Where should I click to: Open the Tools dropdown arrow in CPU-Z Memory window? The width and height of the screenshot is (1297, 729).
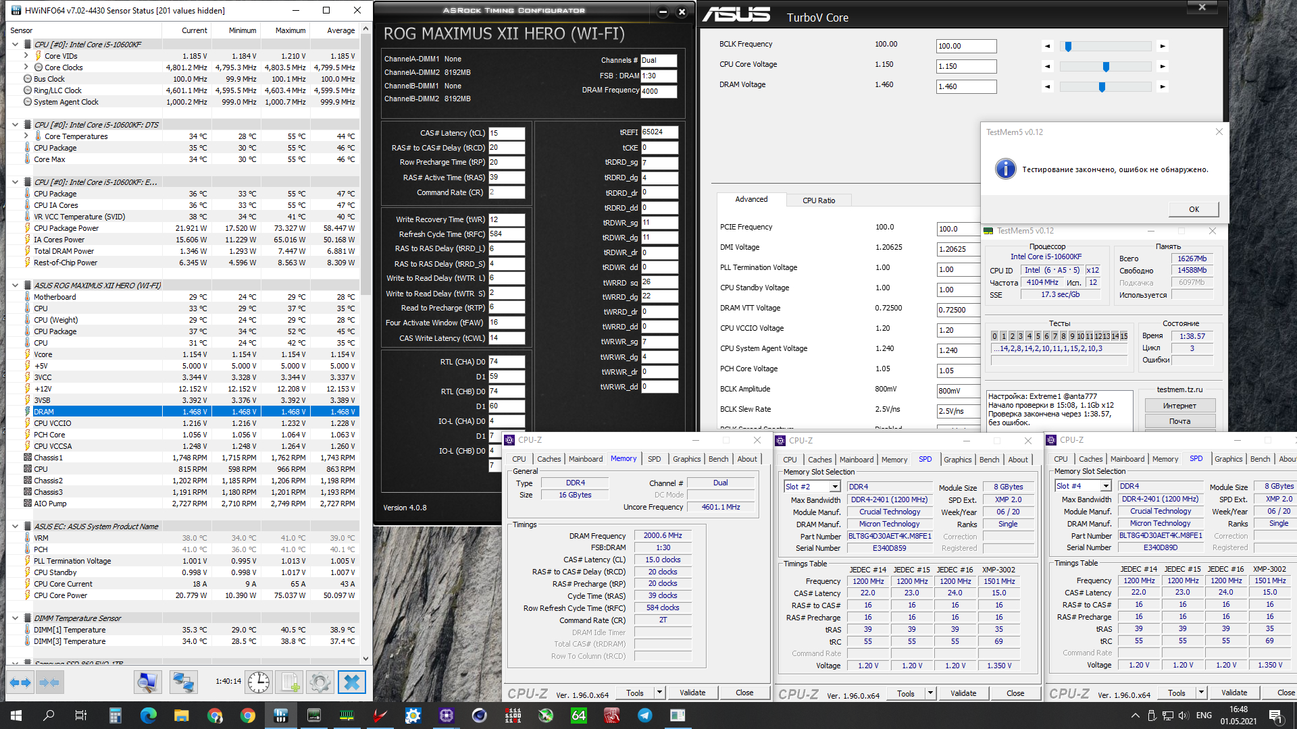pyautogui.click(x=659, y=693)
